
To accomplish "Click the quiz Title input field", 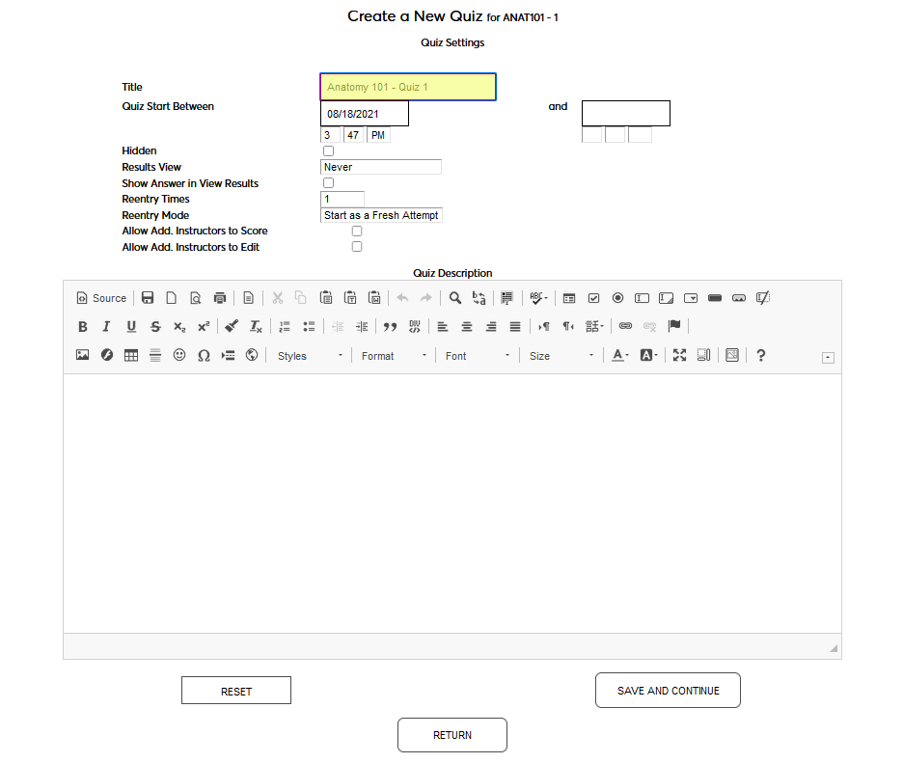I will [408, 87].
